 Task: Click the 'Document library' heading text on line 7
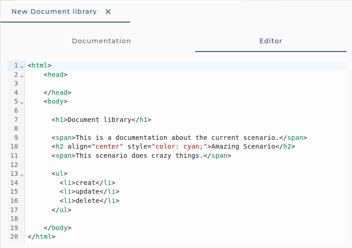99,120
